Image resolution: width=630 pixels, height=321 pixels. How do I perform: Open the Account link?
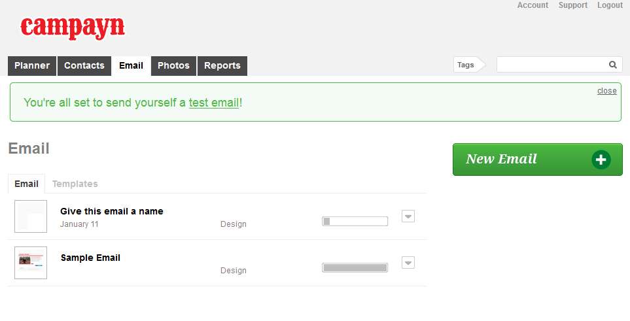(x=533, y=5)
